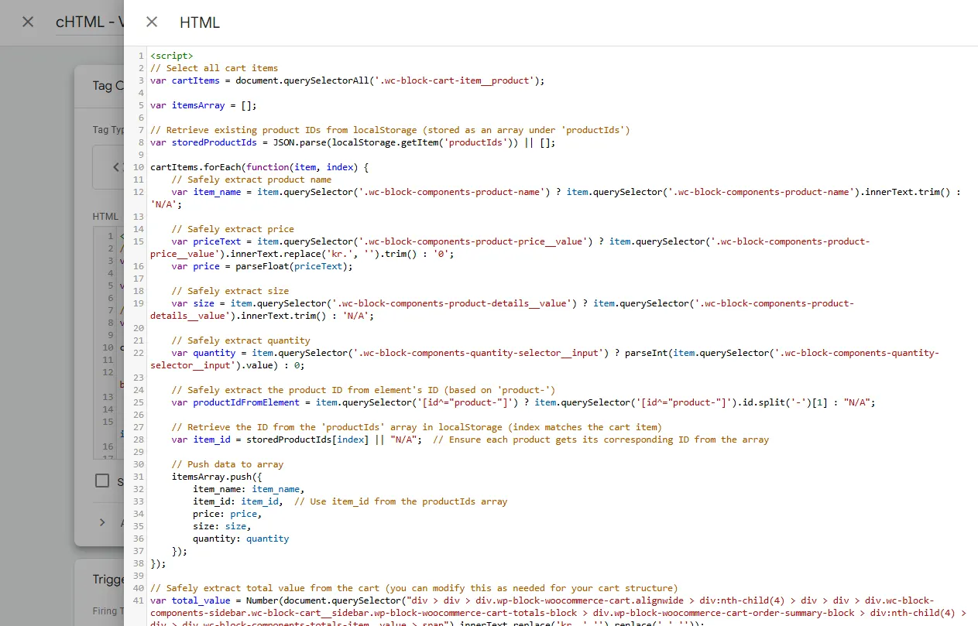Click the 'item_id: item_id,' property line
978x626 pixels.
point(350,501)
